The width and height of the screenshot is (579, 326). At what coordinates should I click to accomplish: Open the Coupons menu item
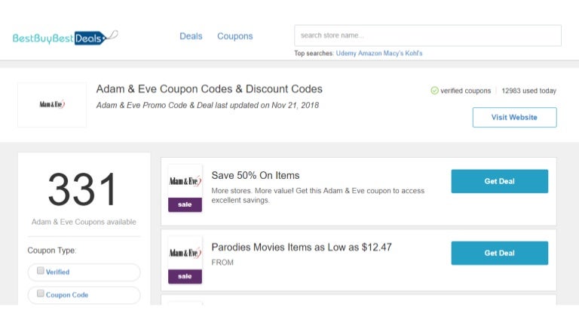235,36
